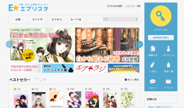
Task: Open the 2014年のシンデレラ banner
Action: (x=124, y=68)
